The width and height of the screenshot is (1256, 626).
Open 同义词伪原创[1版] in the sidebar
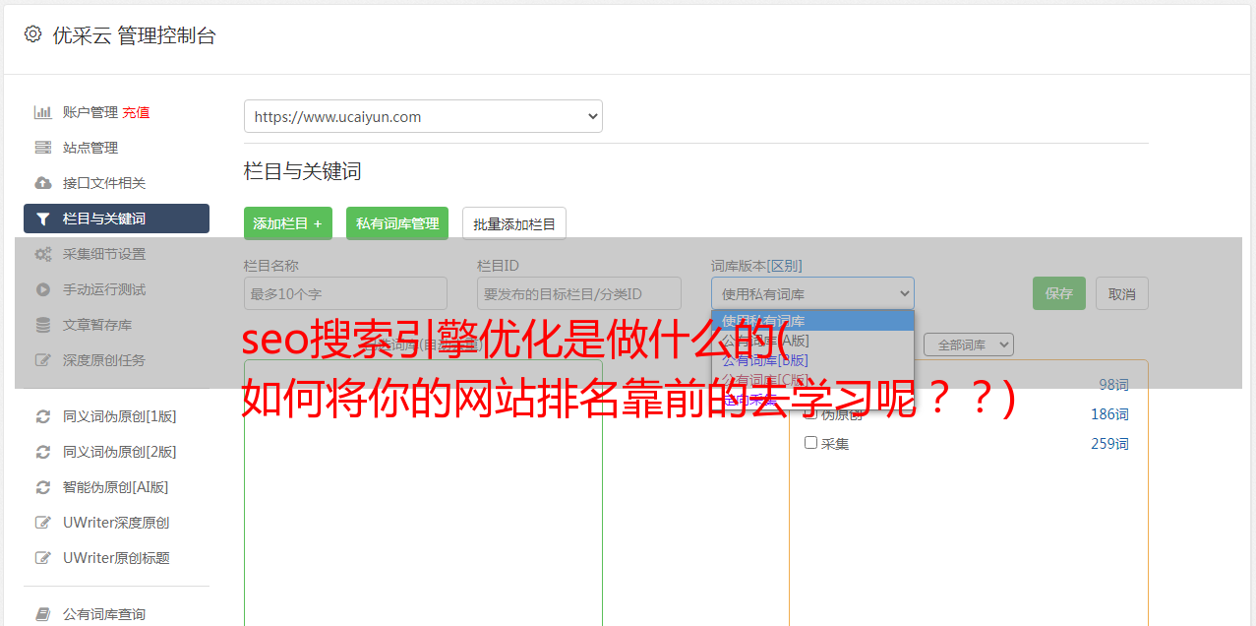tap(120, 416)
